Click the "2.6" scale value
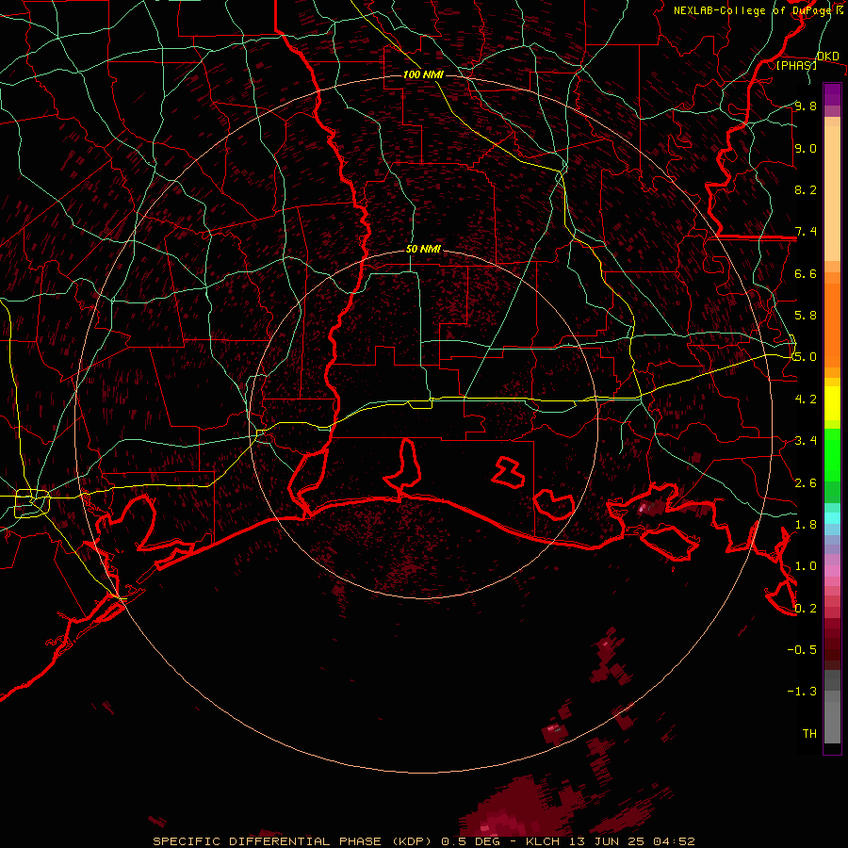Viewport: 848px width, 848px height. point(806,483)
